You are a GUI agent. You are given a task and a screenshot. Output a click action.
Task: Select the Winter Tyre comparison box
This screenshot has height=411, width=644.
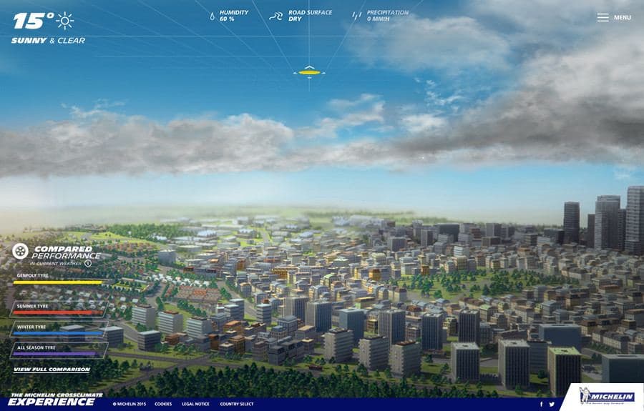point(59,330)
